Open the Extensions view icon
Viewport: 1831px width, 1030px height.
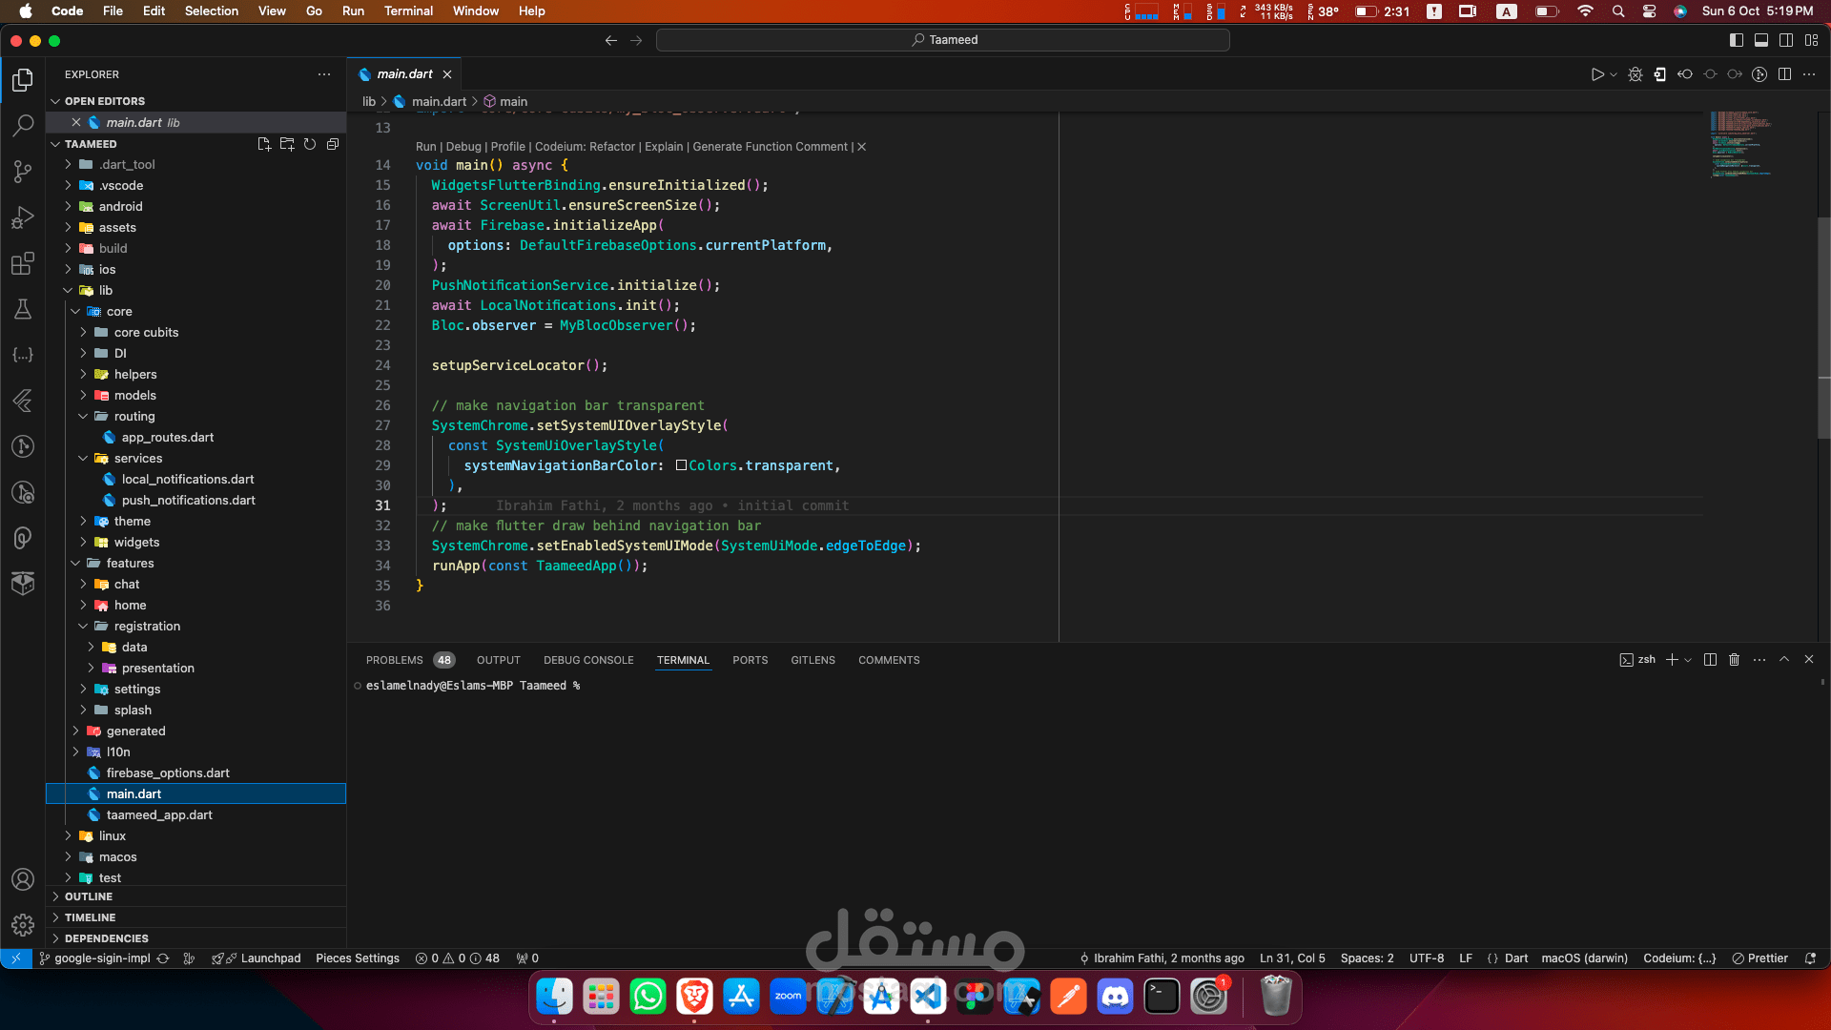(23, 264)
